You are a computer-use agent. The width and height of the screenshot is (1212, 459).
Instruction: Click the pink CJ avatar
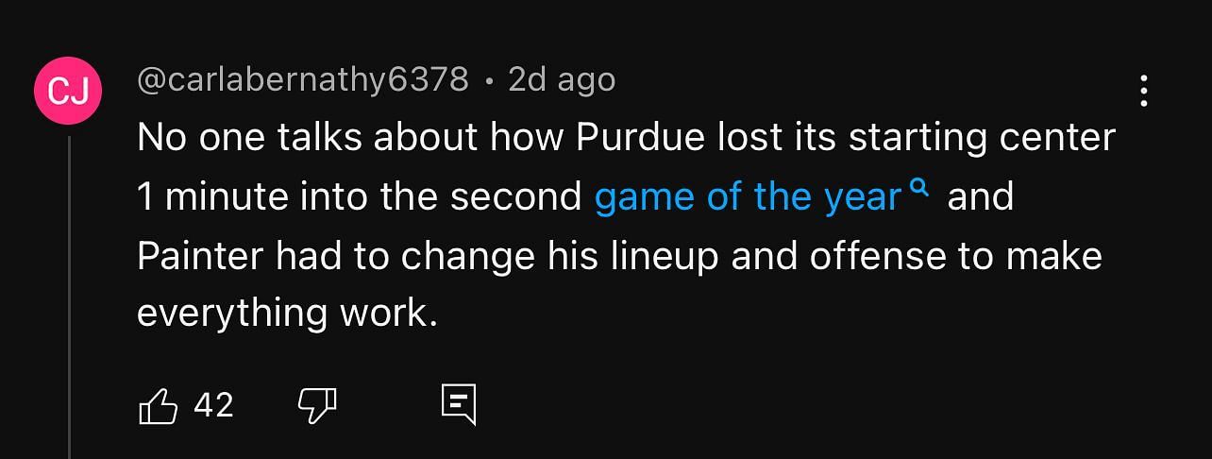(x=68, y=91)
